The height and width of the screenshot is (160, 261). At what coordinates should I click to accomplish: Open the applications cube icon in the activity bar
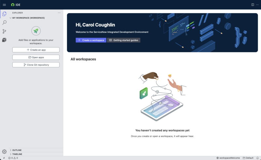pos(4,40)
